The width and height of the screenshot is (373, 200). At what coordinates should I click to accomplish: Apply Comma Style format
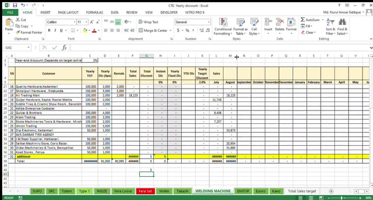(193, 30)
